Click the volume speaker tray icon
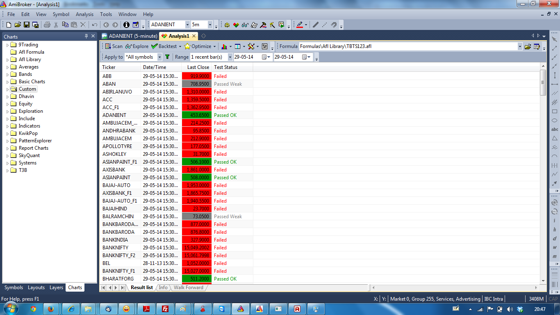560x315 pixels. [510, 309]
